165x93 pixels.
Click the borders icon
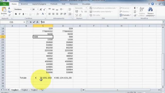click(30, 14)
